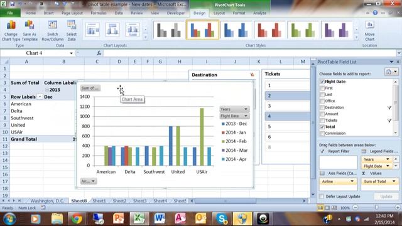
Task: Choose the all-blue chart style
Action: pos(236,30)
